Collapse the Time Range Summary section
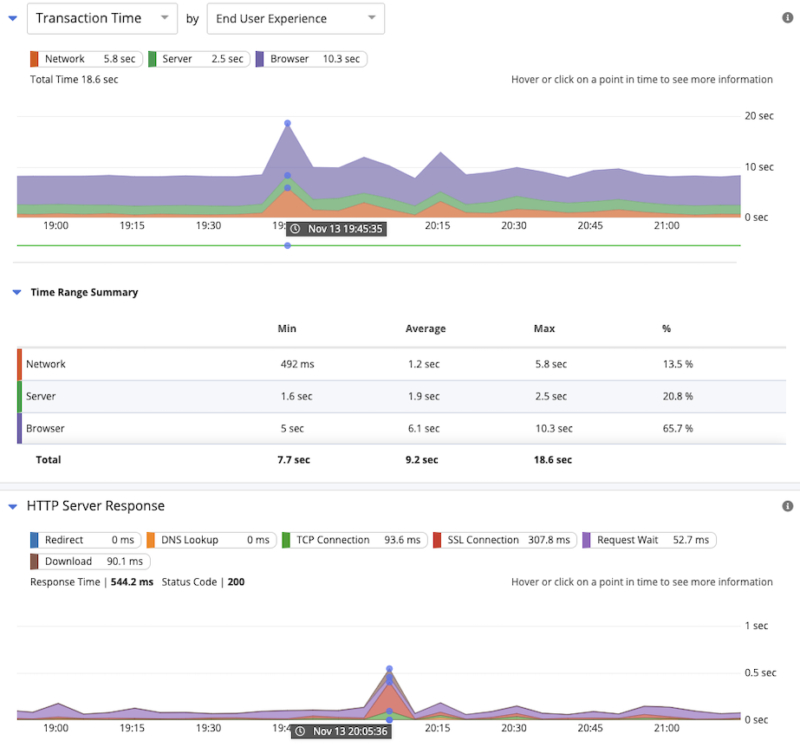This screenshot has width=800, height=747. point(16,293)
